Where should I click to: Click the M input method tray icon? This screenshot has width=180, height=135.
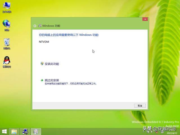pos(162,132)
